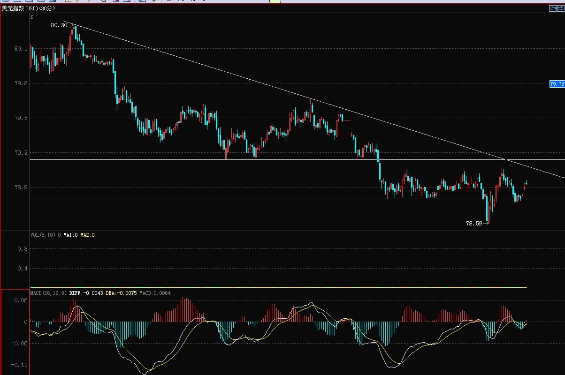Click the 80.1 price axis label

tap(21, 49)
